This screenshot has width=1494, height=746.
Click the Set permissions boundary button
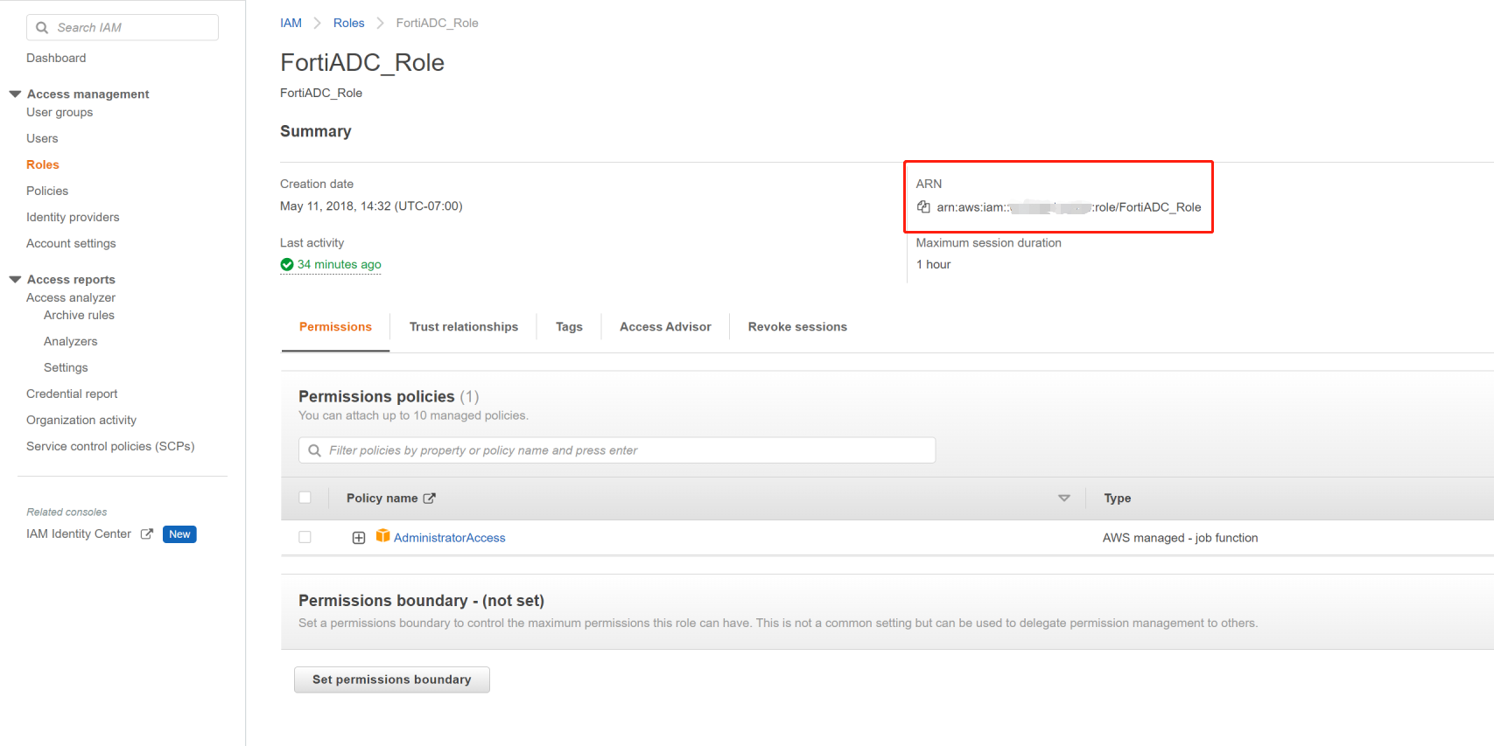tap(391, 680)
